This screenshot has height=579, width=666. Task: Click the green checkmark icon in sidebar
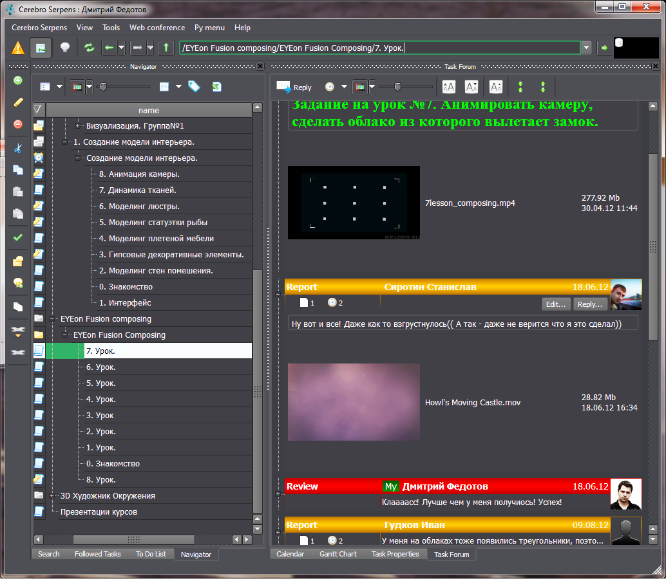click(18, 237)
